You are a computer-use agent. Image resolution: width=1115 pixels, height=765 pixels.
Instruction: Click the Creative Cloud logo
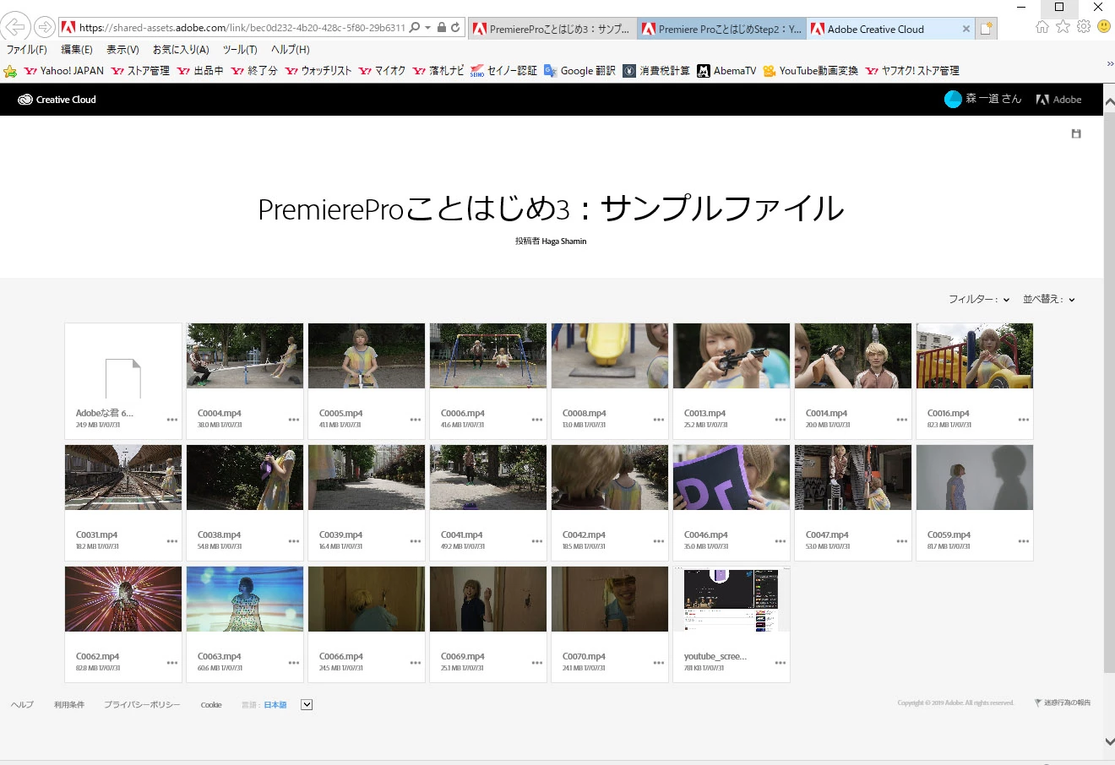click(x=57, y=100)
